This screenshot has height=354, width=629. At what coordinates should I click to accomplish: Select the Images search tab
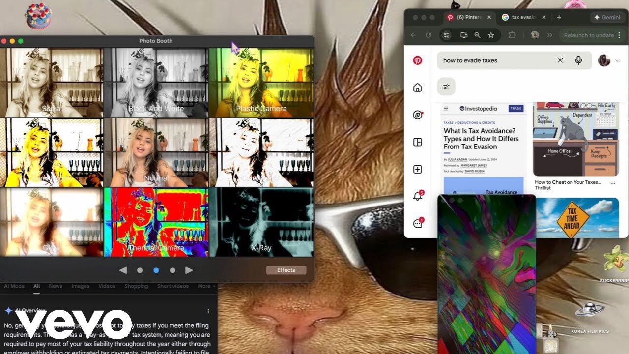(80, 286)
